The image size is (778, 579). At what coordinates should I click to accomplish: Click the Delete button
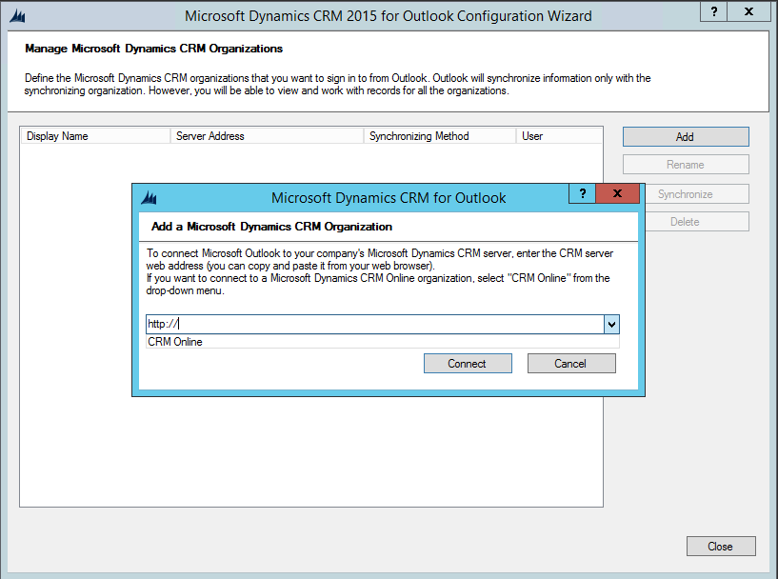(x=686, y=222)
